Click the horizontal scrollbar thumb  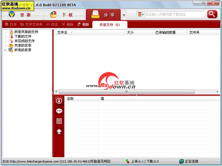click(x=127, y=92)
